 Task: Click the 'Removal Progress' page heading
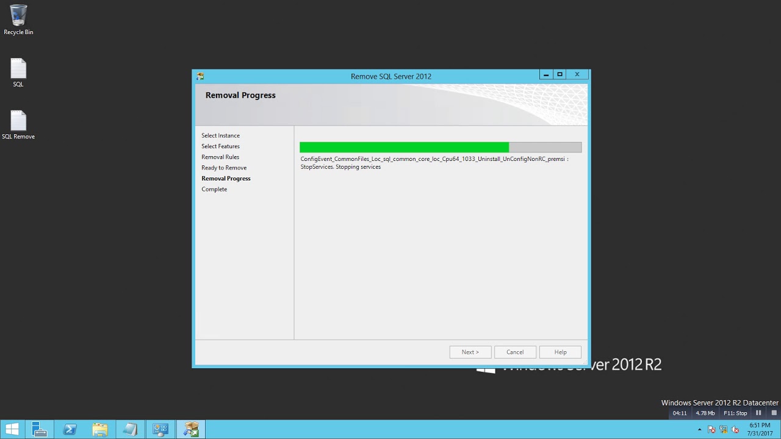(240, 95)
